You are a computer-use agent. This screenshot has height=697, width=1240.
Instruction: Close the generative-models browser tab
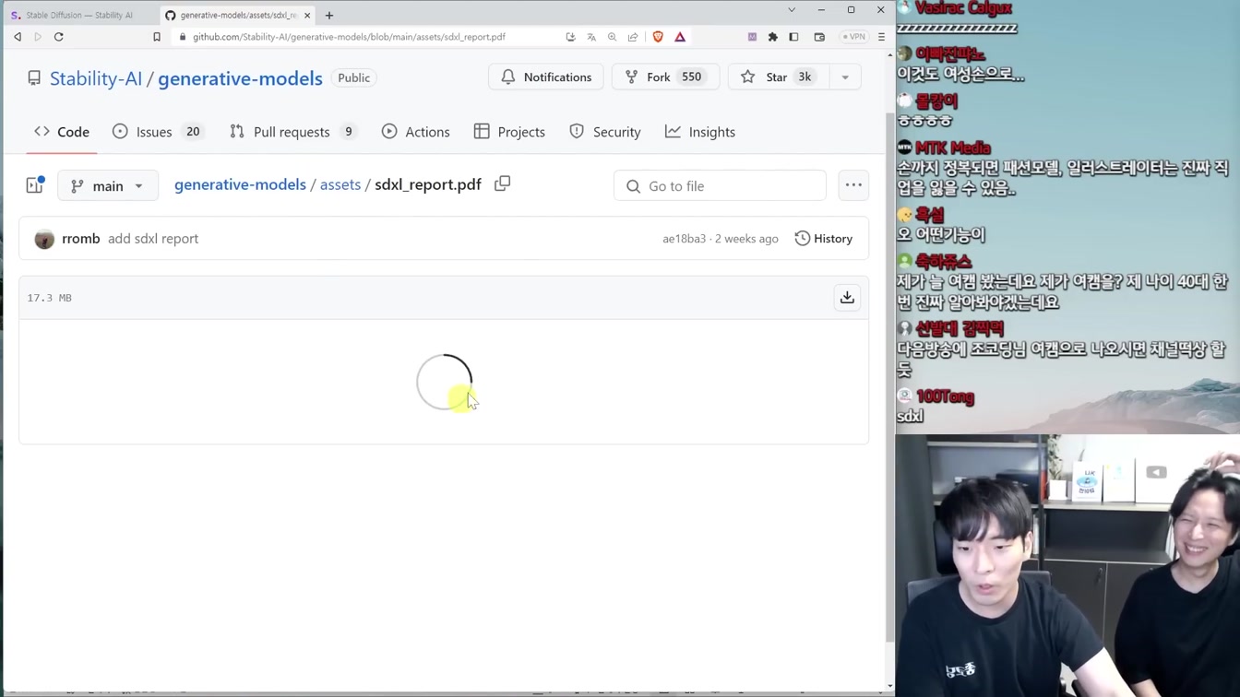[307, 16]
